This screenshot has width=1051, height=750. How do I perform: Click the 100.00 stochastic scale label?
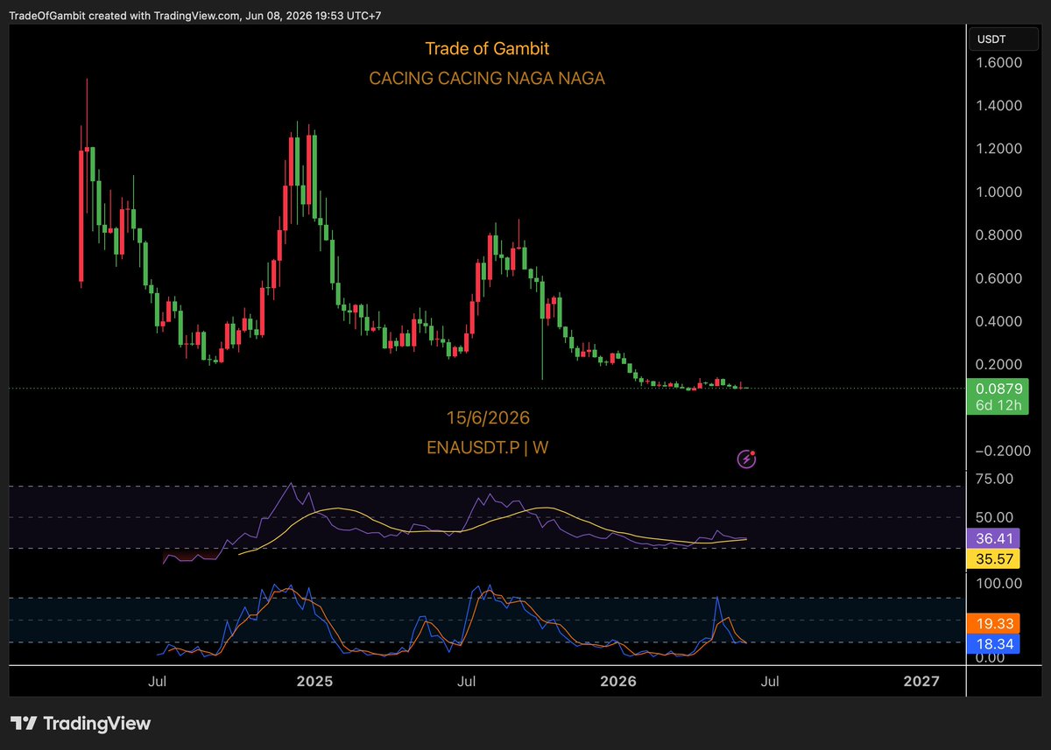pos(997,583)
